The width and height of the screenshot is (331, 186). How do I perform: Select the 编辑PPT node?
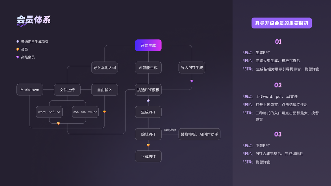148,134
